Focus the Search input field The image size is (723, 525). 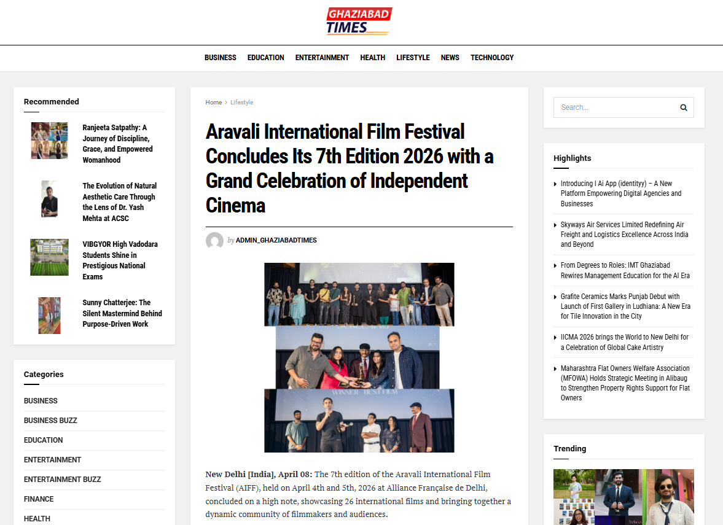pos(614,107)
